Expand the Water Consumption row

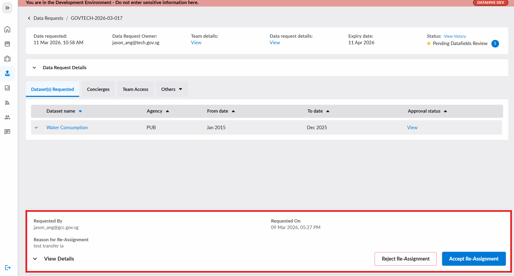(36, 128)
